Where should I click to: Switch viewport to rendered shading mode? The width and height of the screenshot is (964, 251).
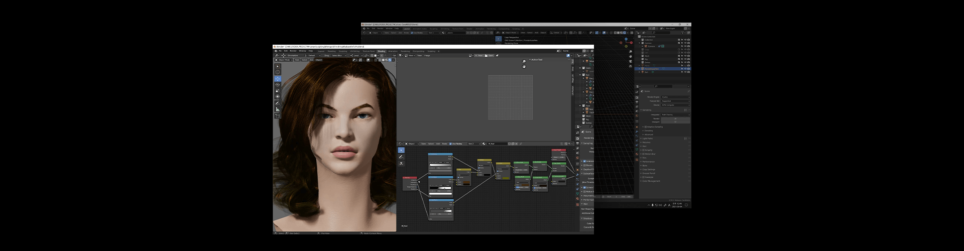pos(390,60)
